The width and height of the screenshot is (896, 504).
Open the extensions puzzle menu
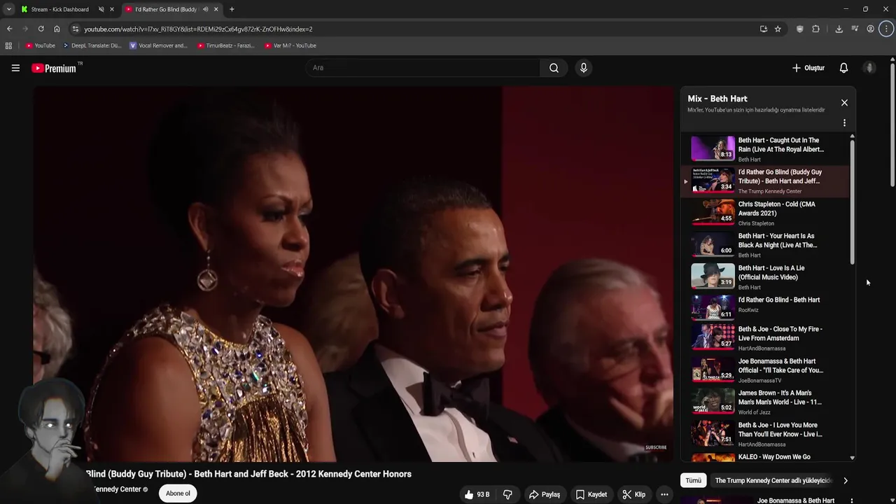pos(815,29)
